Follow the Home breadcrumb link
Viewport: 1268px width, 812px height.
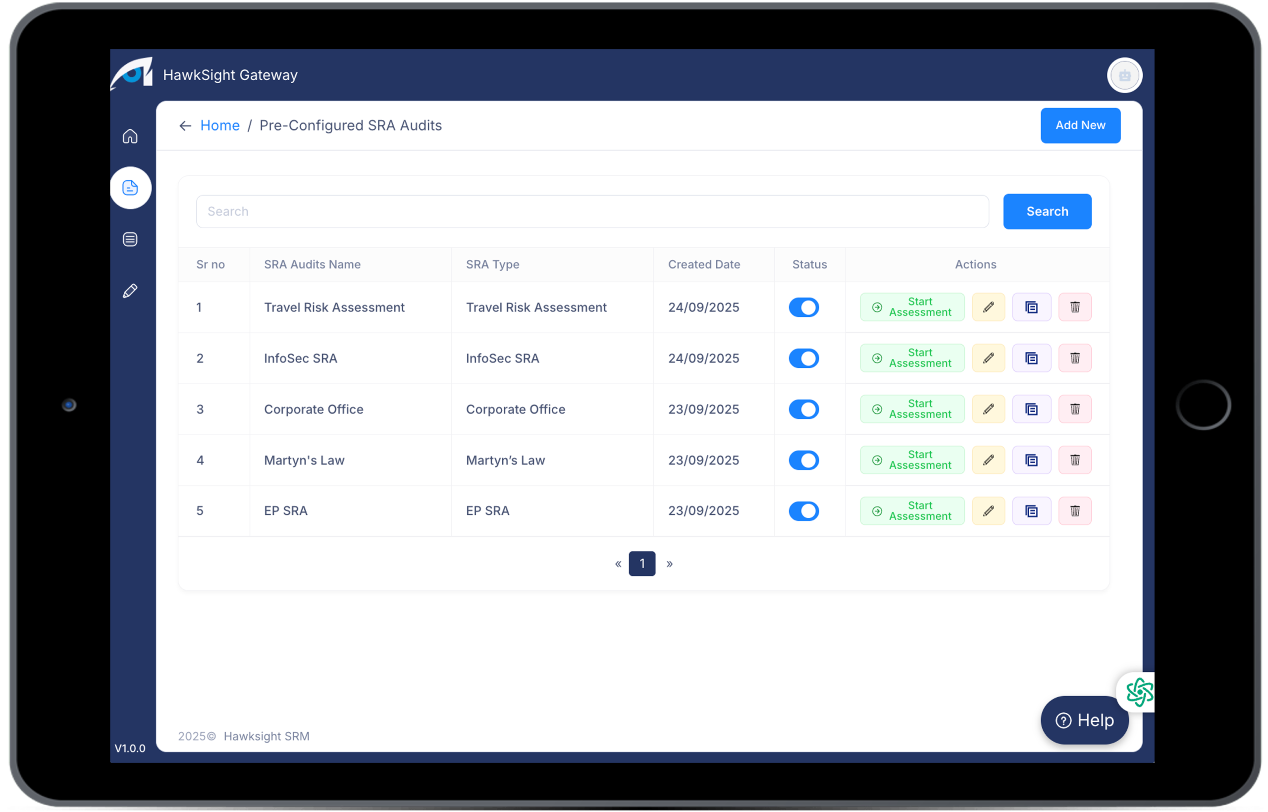[219, 125]
